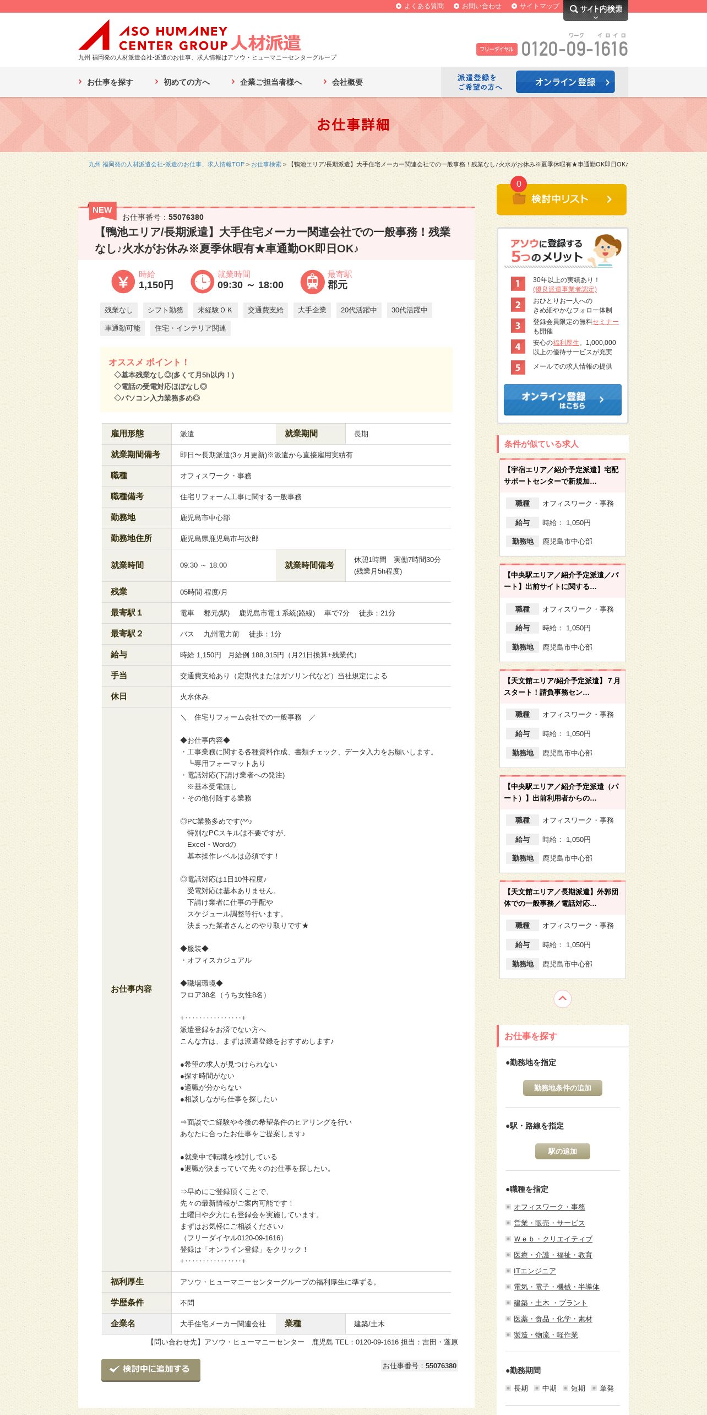This screenshot has height=1415, width=707.
Task: Click the mascot woman illustration in merits box
Action: [x=605, y=250]
